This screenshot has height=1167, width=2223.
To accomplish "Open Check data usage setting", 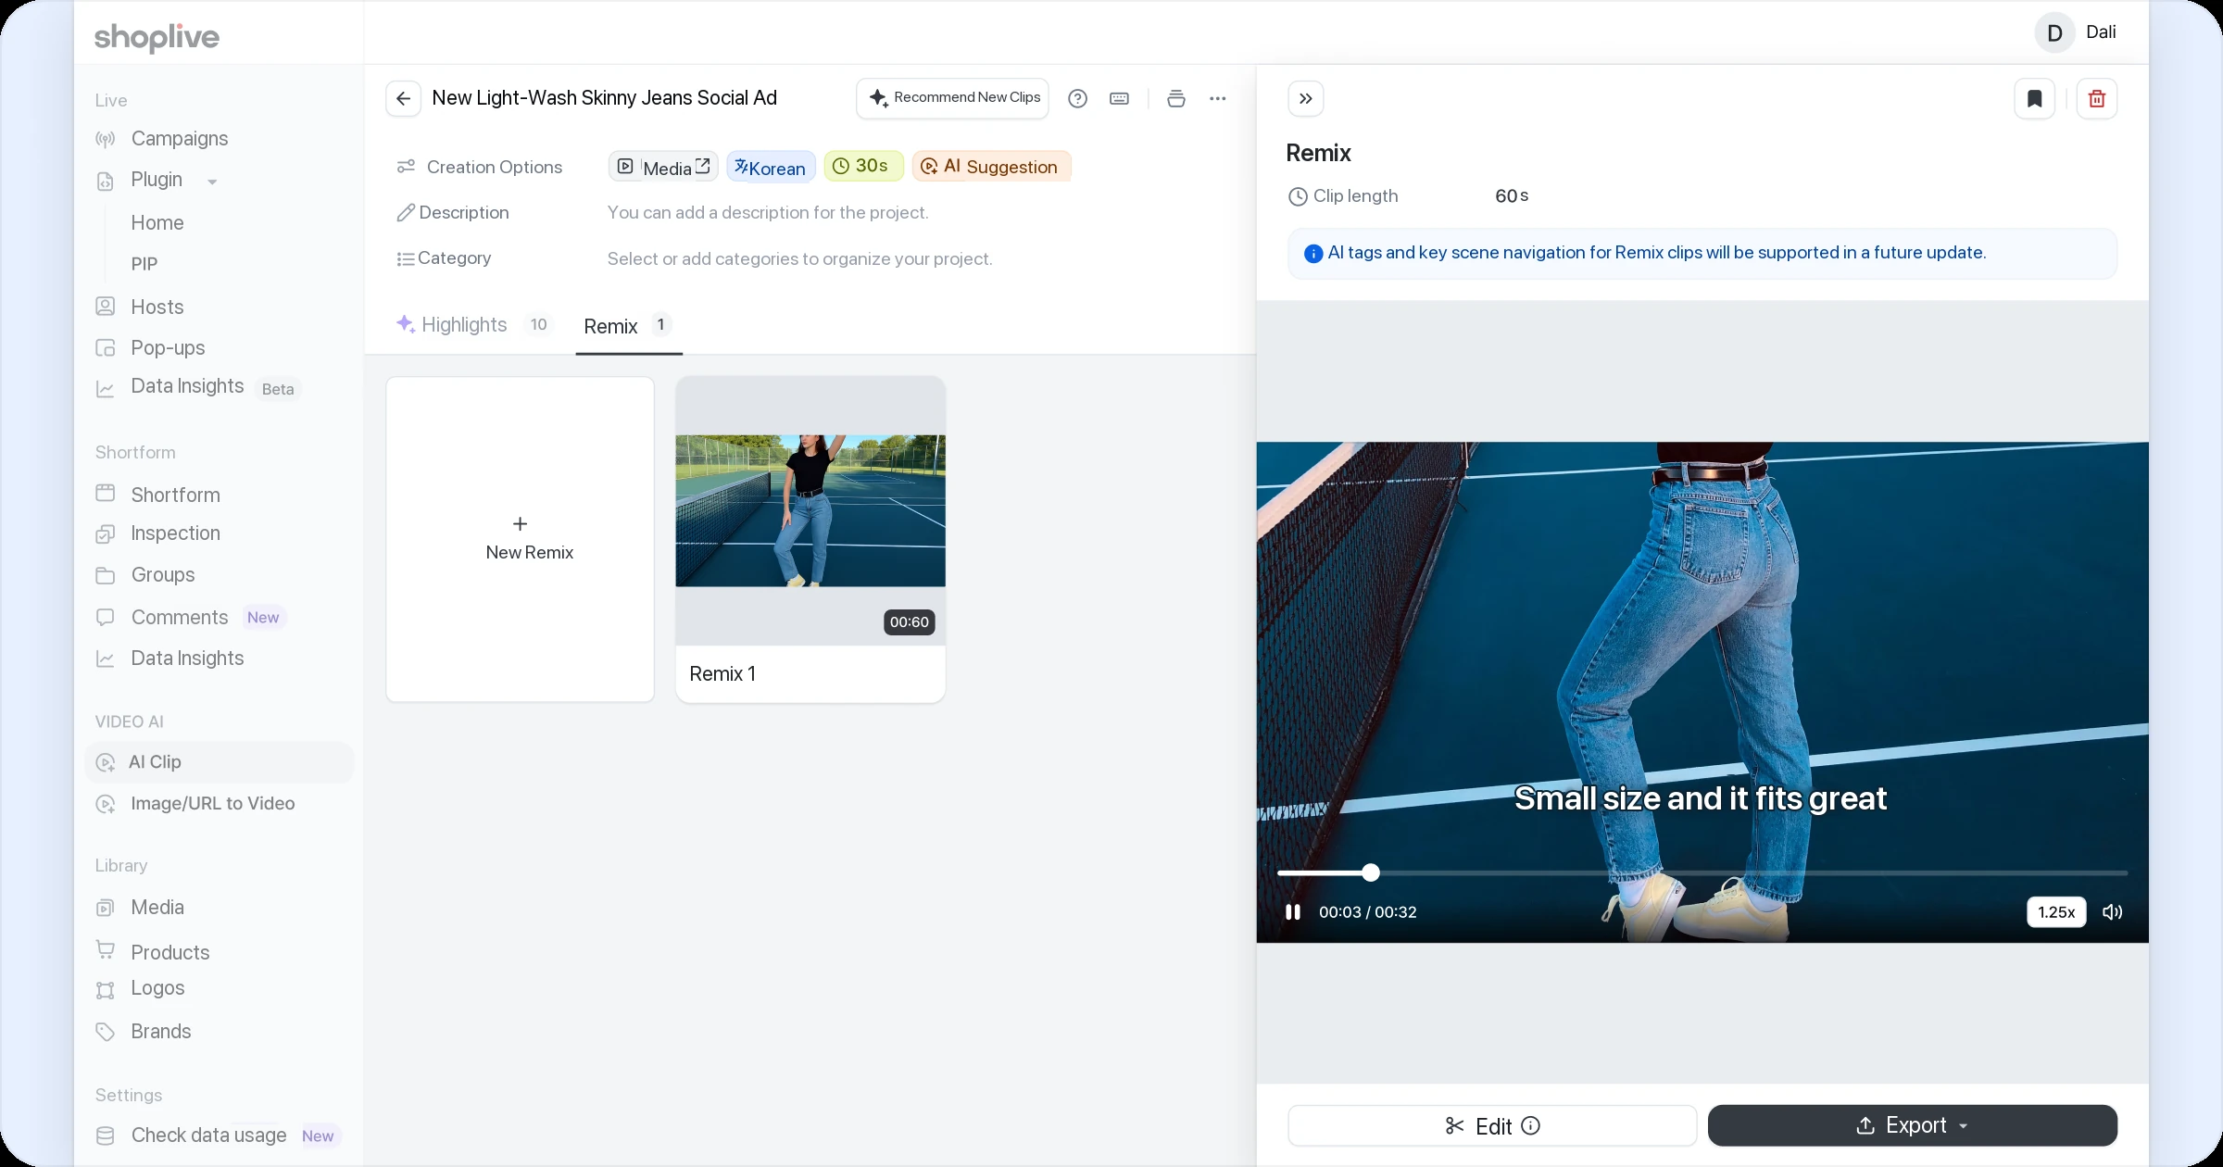I will coord(208,1136).
